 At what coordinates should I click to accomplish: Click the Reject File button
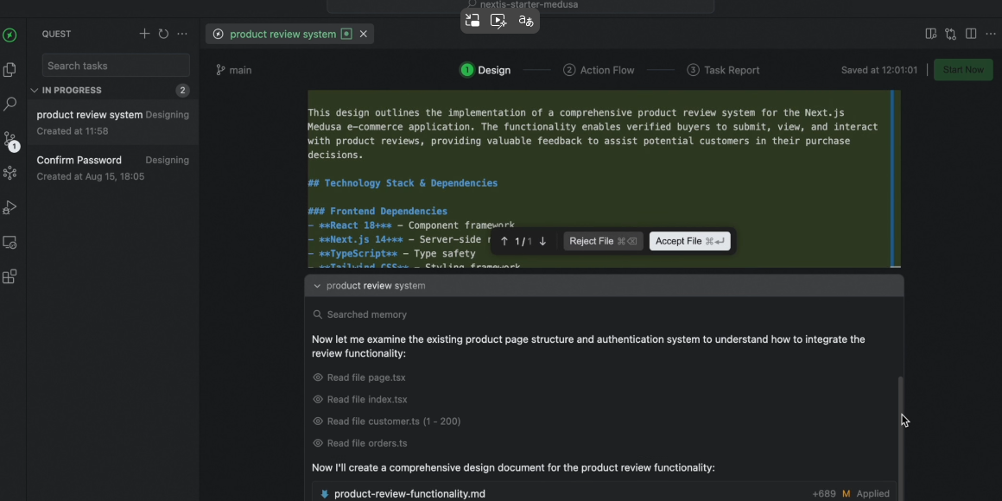tap(602, 241)
